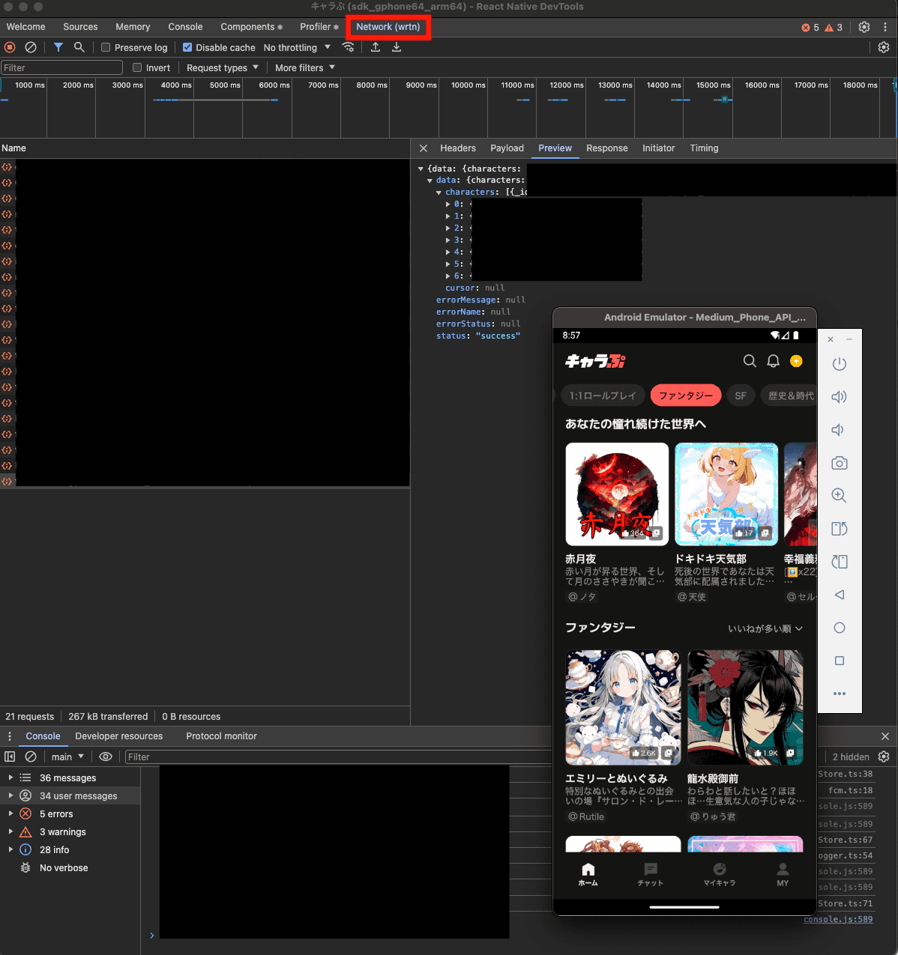Screen dimensions: 898x955
Task: Select the SF category chip
Action: 741,395
